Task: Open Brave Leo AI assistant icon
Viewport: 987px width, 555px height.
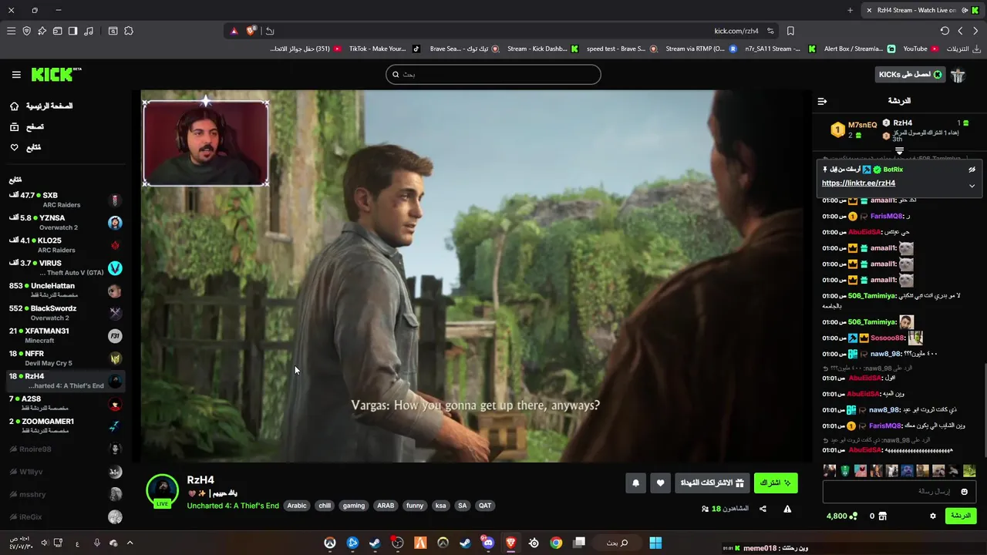Action: (42, 31)
